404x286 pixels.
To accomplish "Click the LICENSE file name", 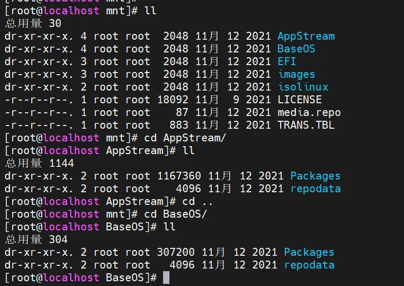I will (300, 100).
